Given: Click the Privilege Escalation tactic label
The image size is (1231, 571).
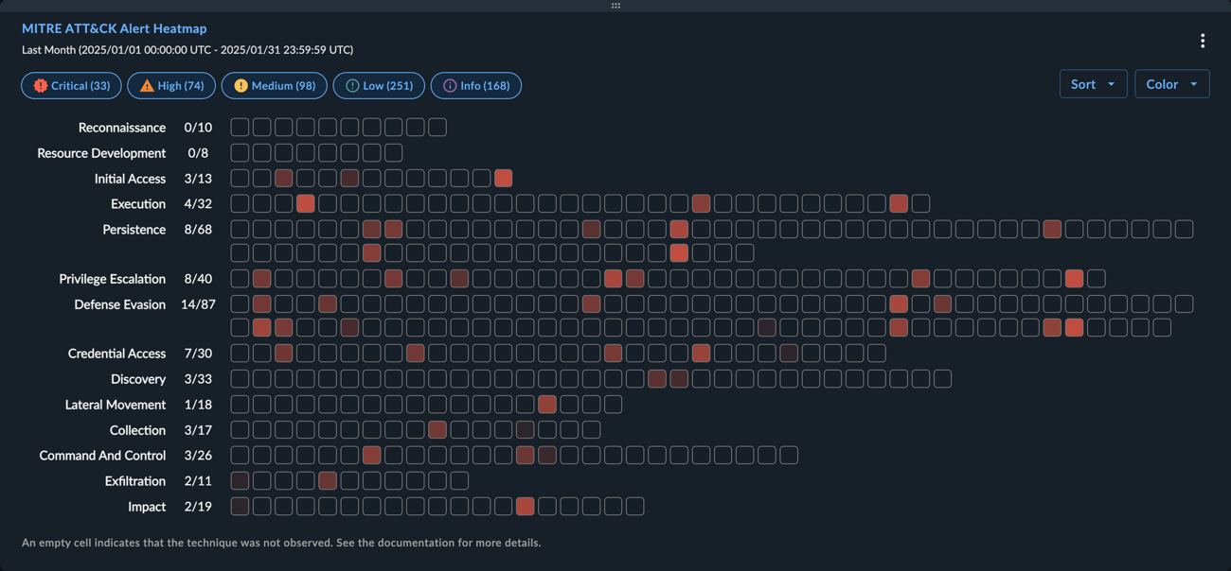Looking at the screenshot, I should tap(112, 279).
